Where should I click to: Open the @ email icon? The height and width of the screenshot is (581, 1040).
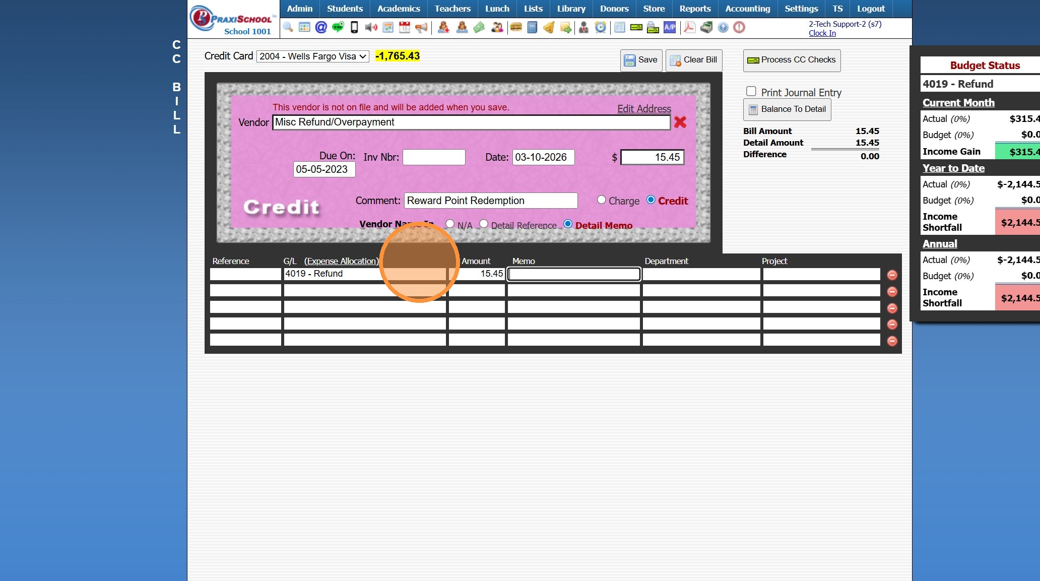[321, 27]
